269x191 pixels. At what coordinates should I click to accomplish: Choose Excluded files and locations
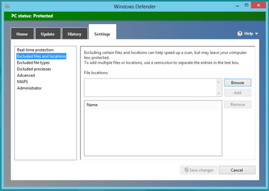tap(41, 56)
